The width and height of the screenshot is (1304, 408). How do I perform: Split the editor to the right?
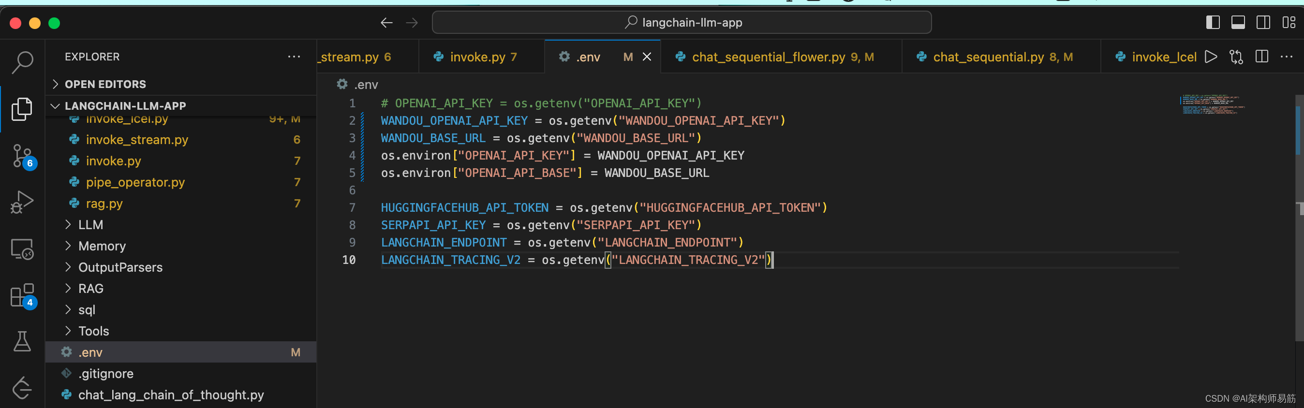point(1261,57)
